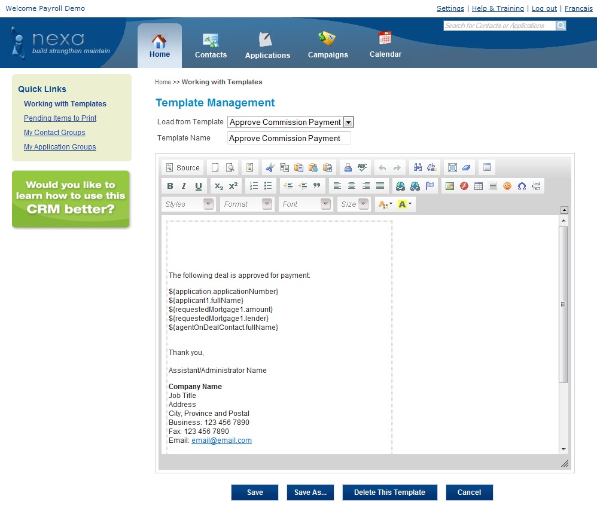Click the Special Character omega icon
Image resolution: width=597 pixels, height=514 pixels.
click(x=522, y=186)
